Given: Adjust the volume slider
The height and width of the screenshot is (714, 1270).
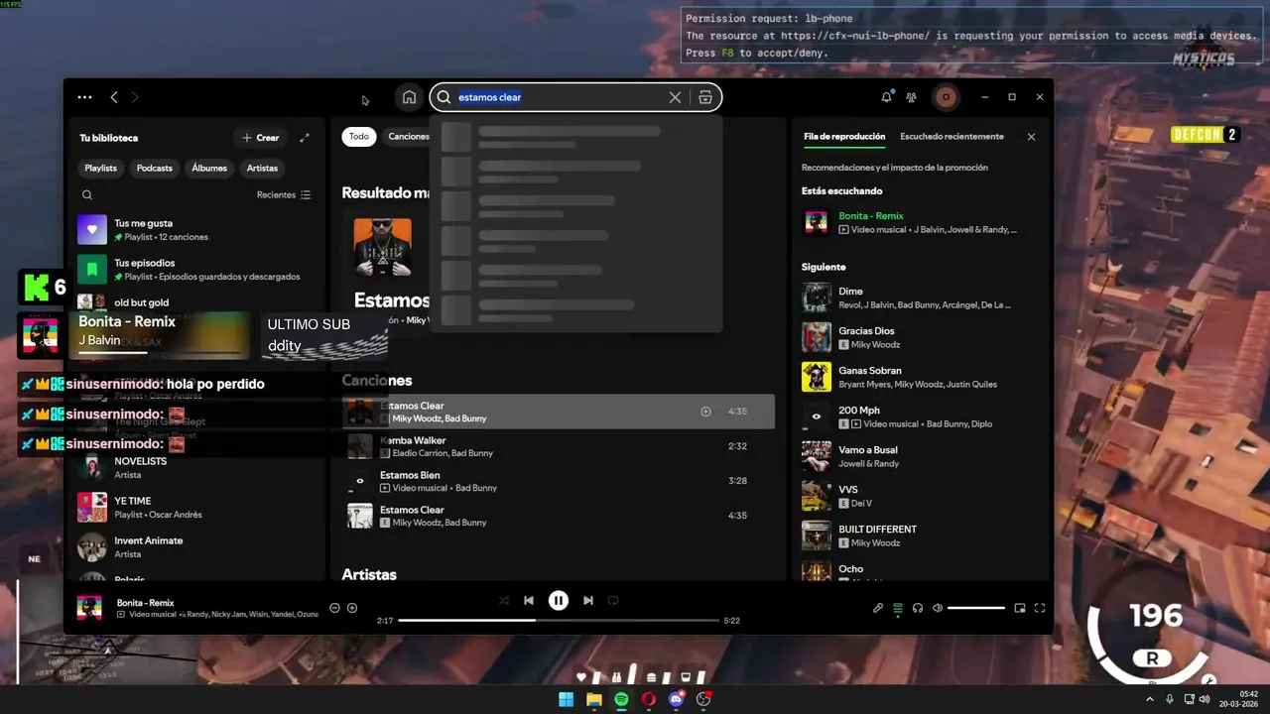Looking at the screenshot, I should point(976,608).
